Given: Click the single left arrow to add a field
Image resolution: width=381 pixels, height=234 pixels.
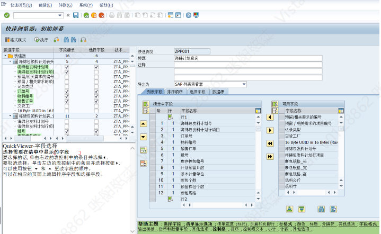Looking at the screenshot, I should 270,118.
